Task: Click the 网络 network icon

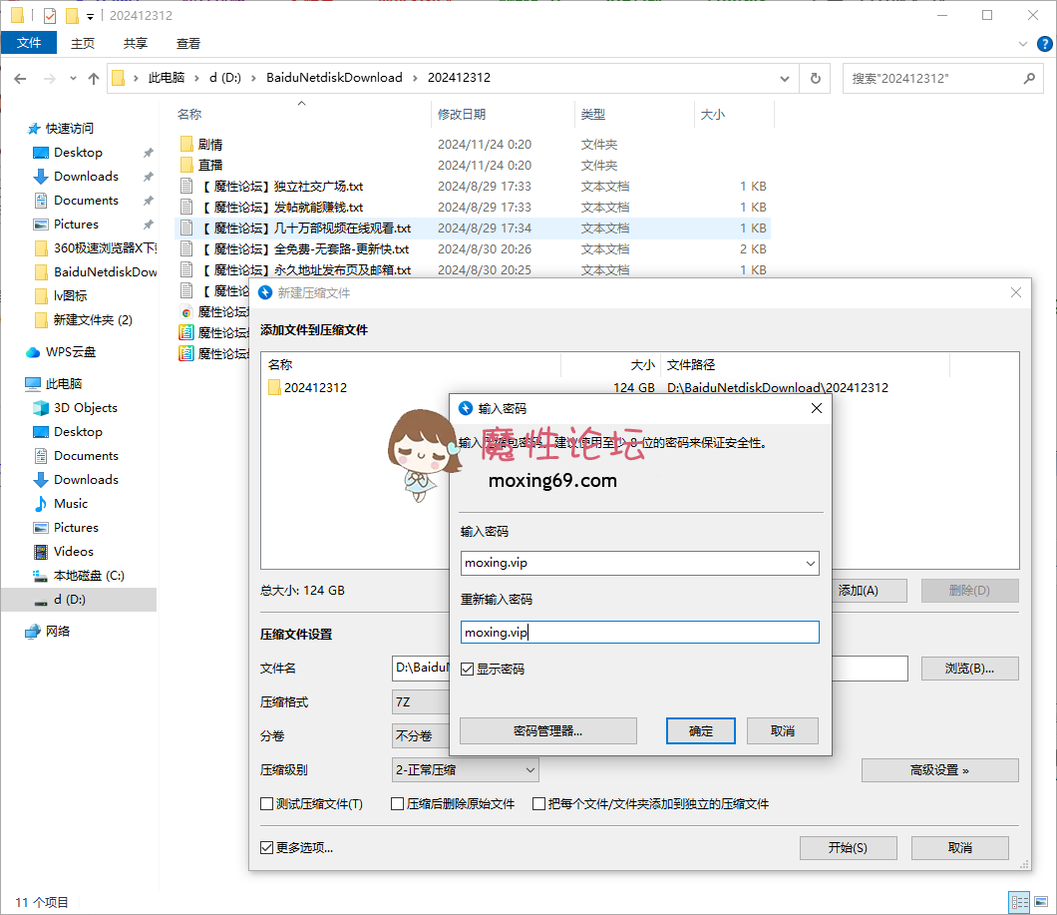Action: point(33,632)
